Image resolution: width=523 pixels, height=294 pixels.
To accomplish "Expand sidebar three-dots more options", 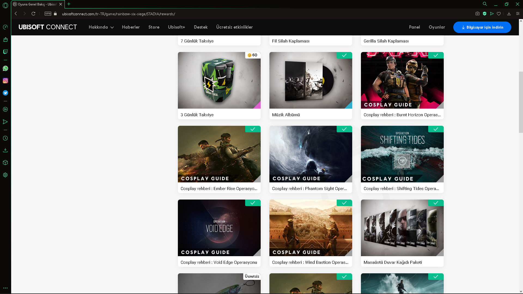I will 5,288.
